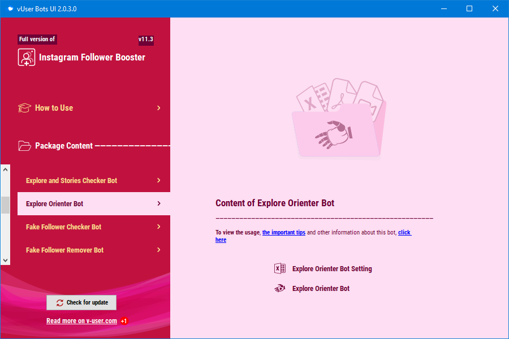Minimize the vUser Bots UI window
The width and height of the screenshot is (509, 339).
[444, 9]
